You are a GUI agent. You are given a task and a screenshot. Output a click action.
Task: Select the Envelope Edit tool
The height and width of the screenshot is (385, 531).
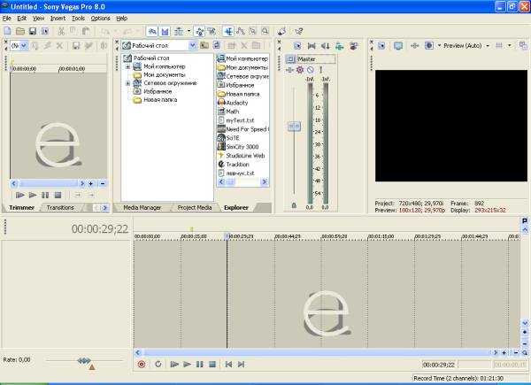point(241,32)
